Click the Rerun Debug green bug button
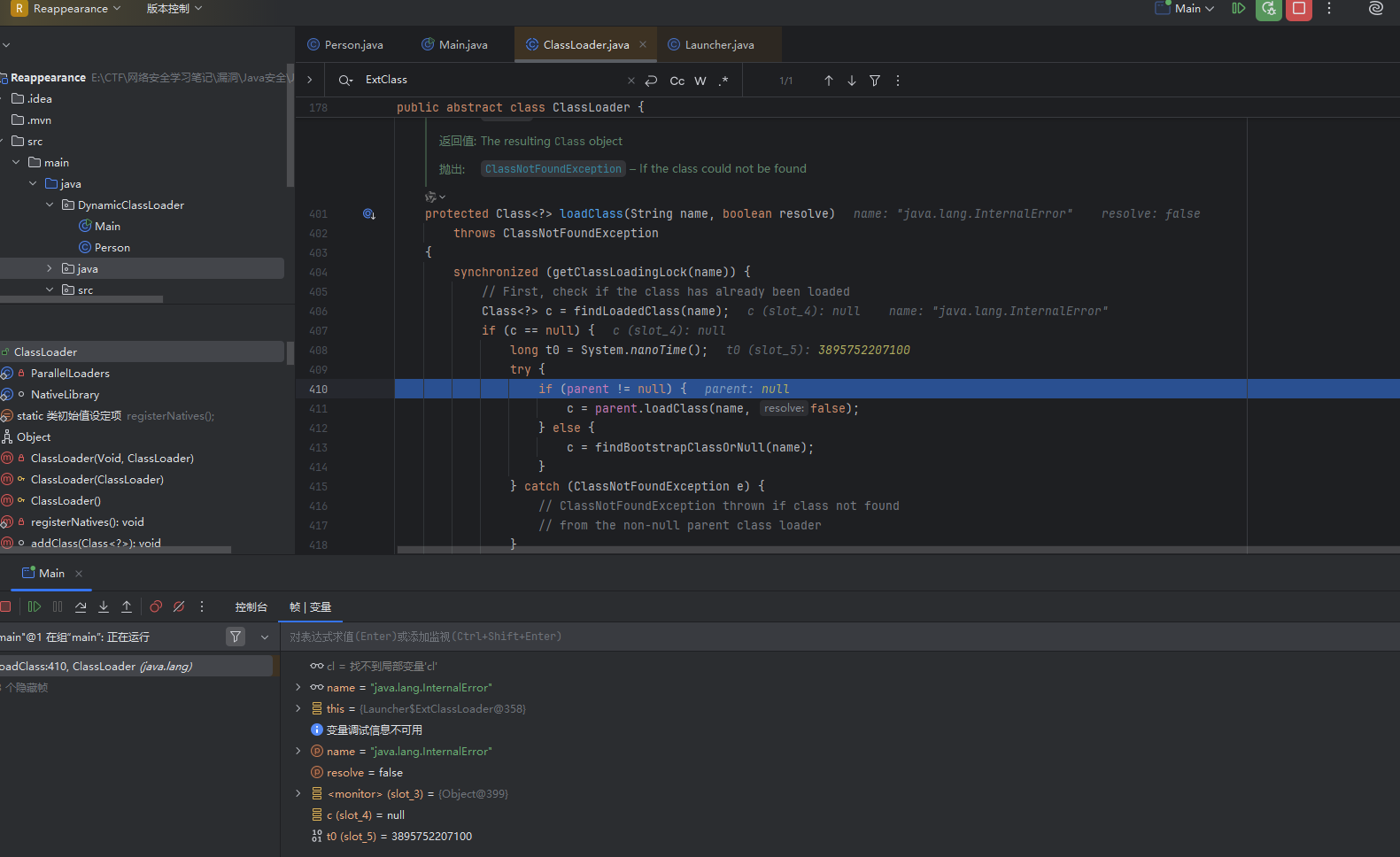 1268,9
